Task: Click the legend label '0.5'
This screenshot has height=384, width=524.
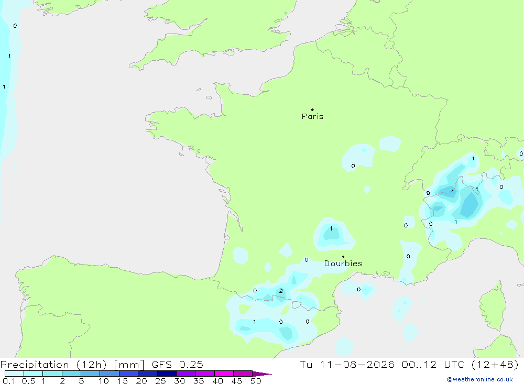Action: [28, 381]
